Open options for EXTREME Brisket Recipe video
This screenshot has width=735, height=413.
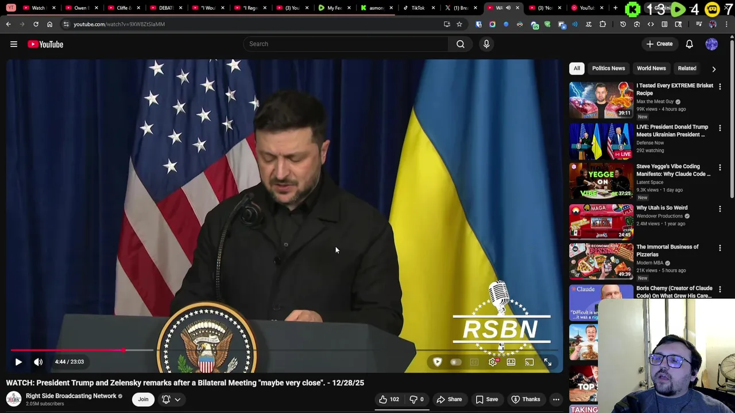[719, 86]
